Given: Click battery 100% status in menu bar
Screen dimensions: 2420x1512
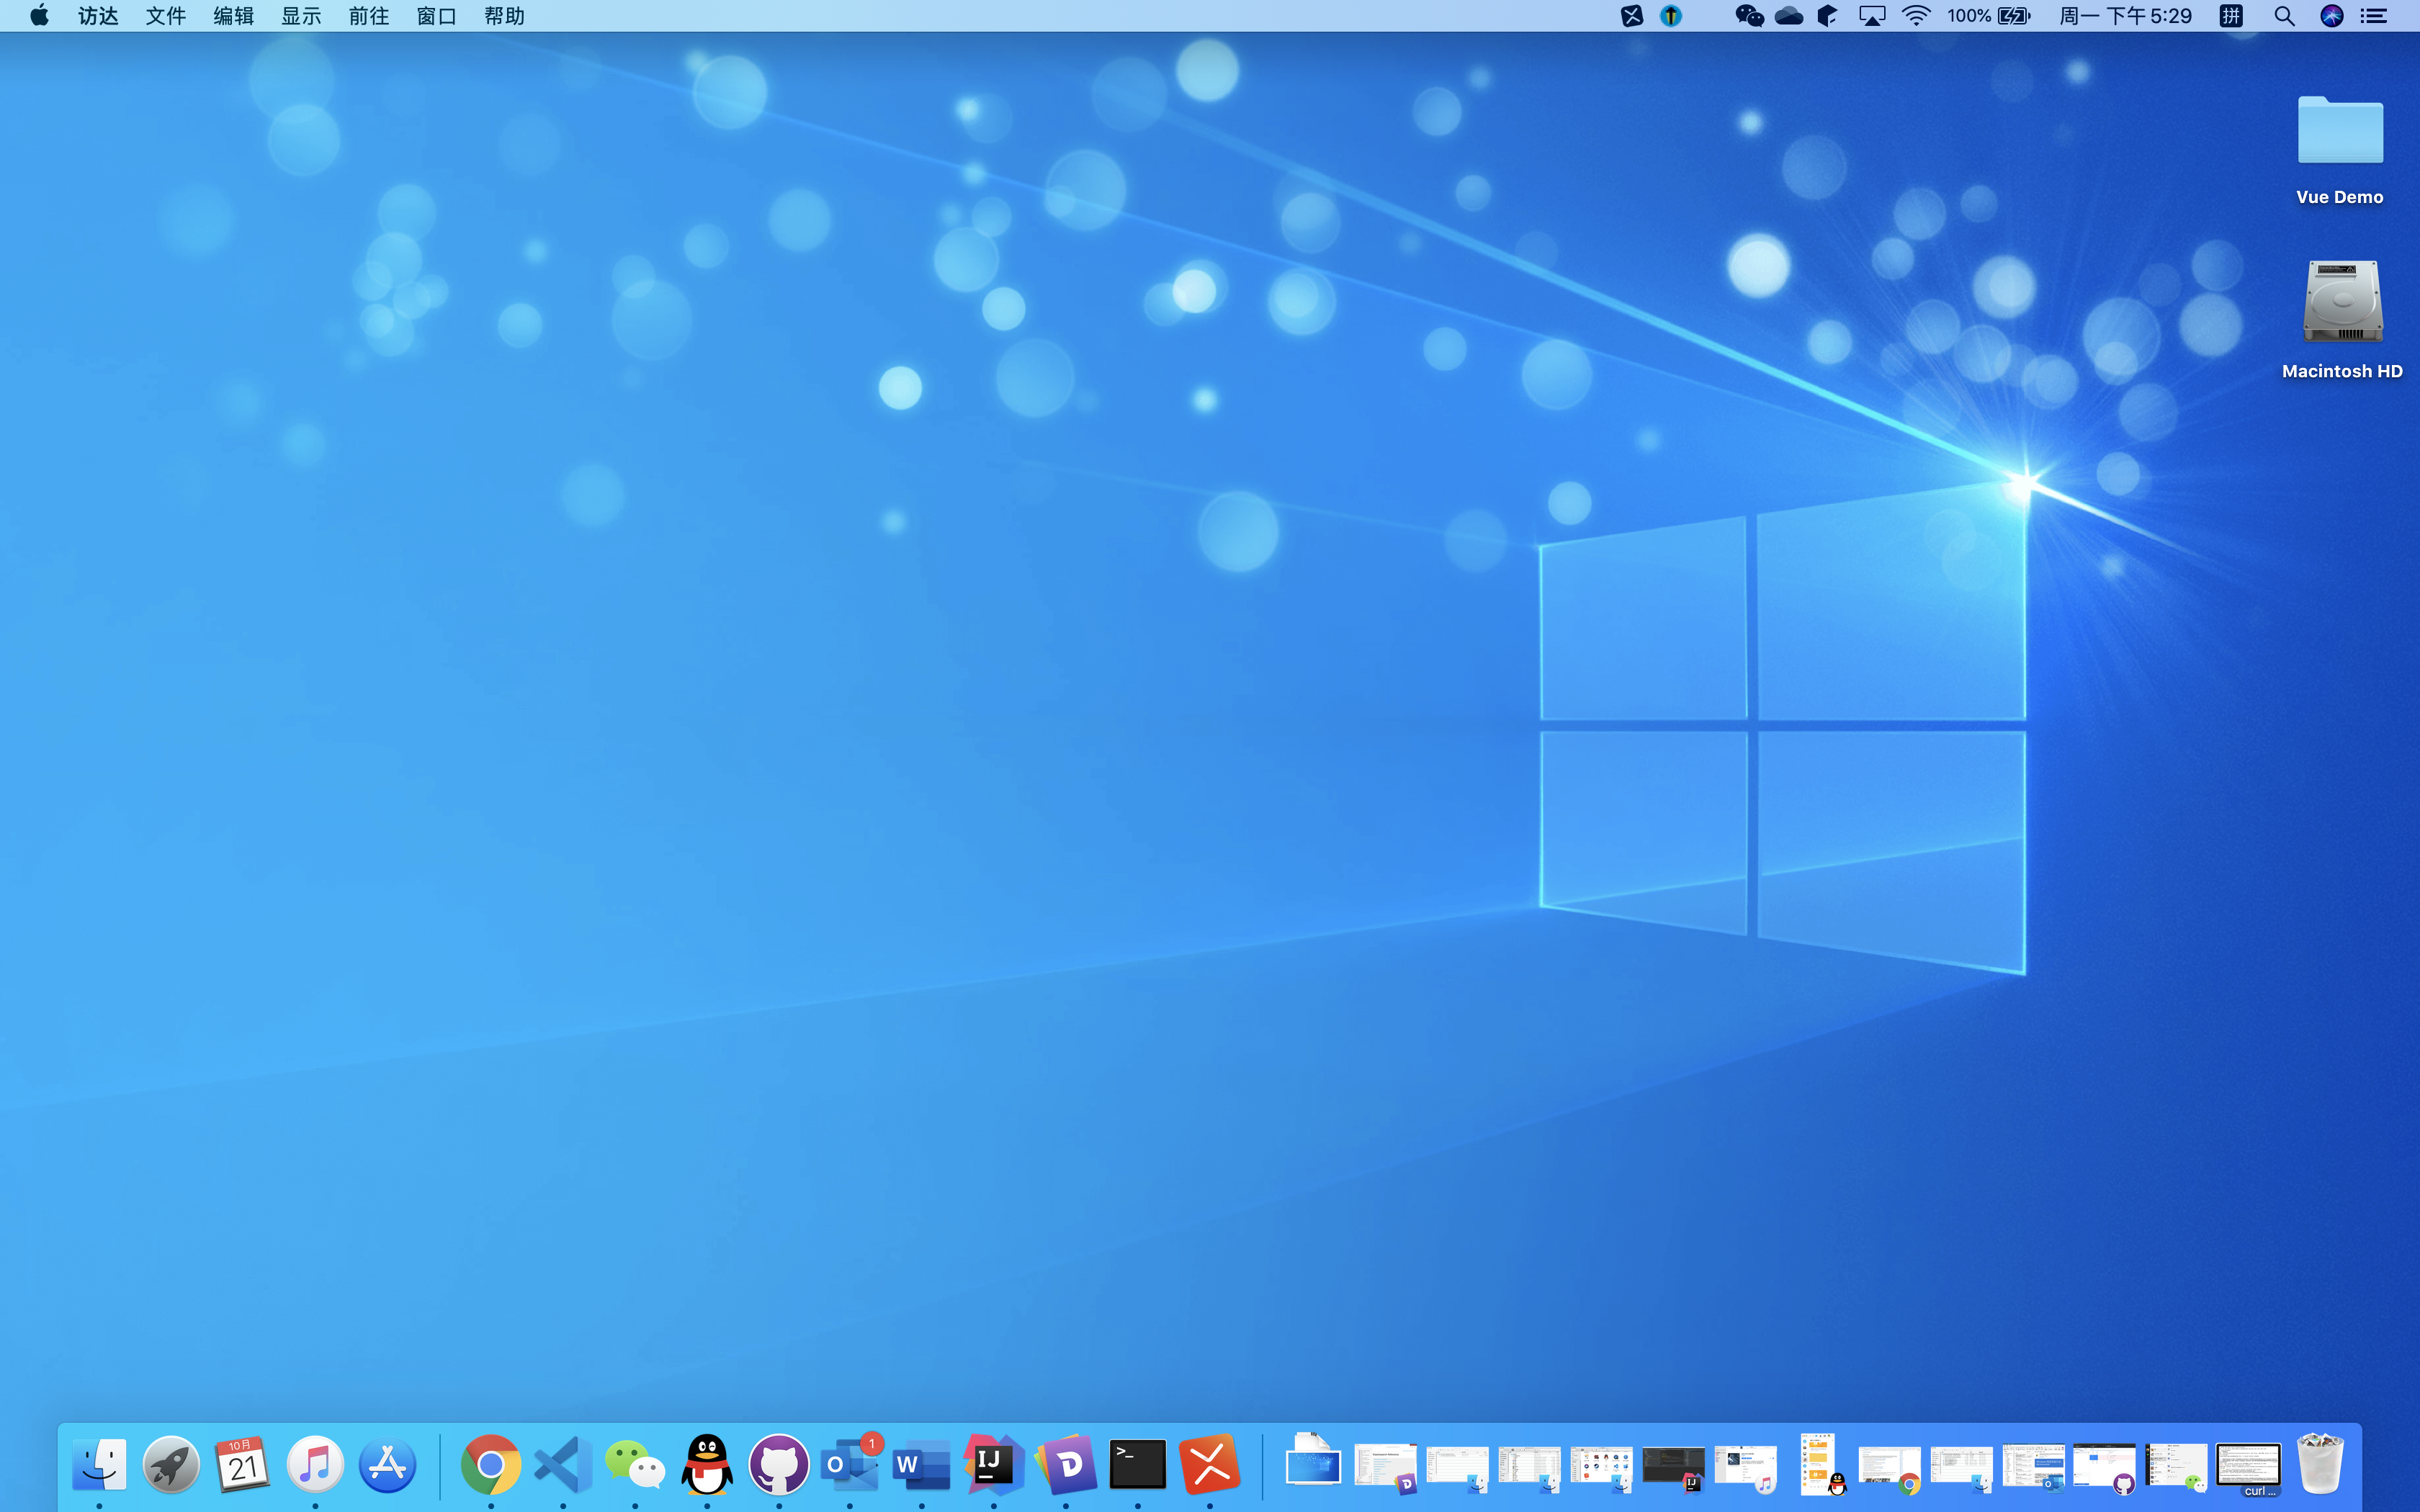Looking at the screenshot, I should (1989, 16).
